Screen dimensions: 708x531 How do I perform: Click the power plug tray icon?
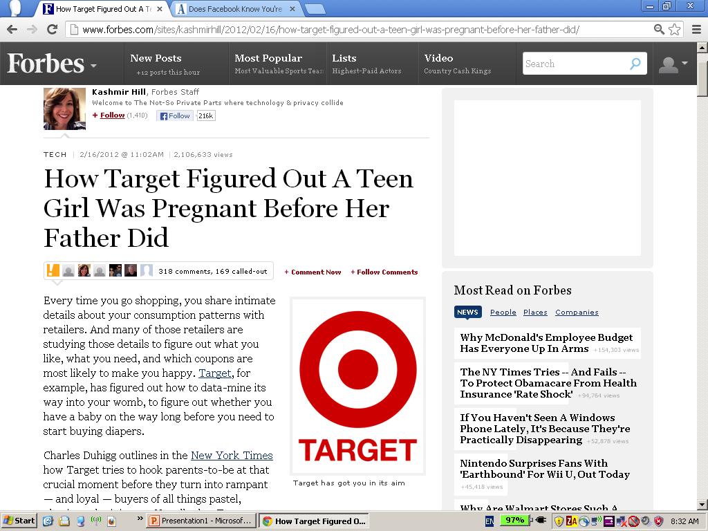[x=541, y=521]
